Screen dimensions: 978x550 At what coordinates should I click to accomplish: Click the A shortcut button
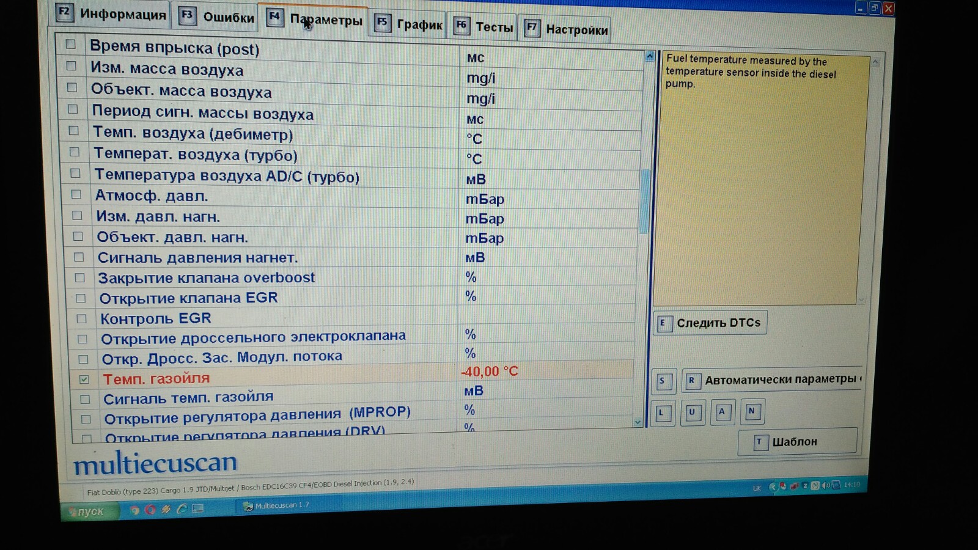point(722,412)
